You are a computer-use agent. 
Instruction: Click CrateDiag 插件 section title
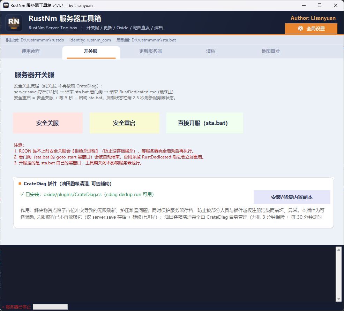(68, 184)
